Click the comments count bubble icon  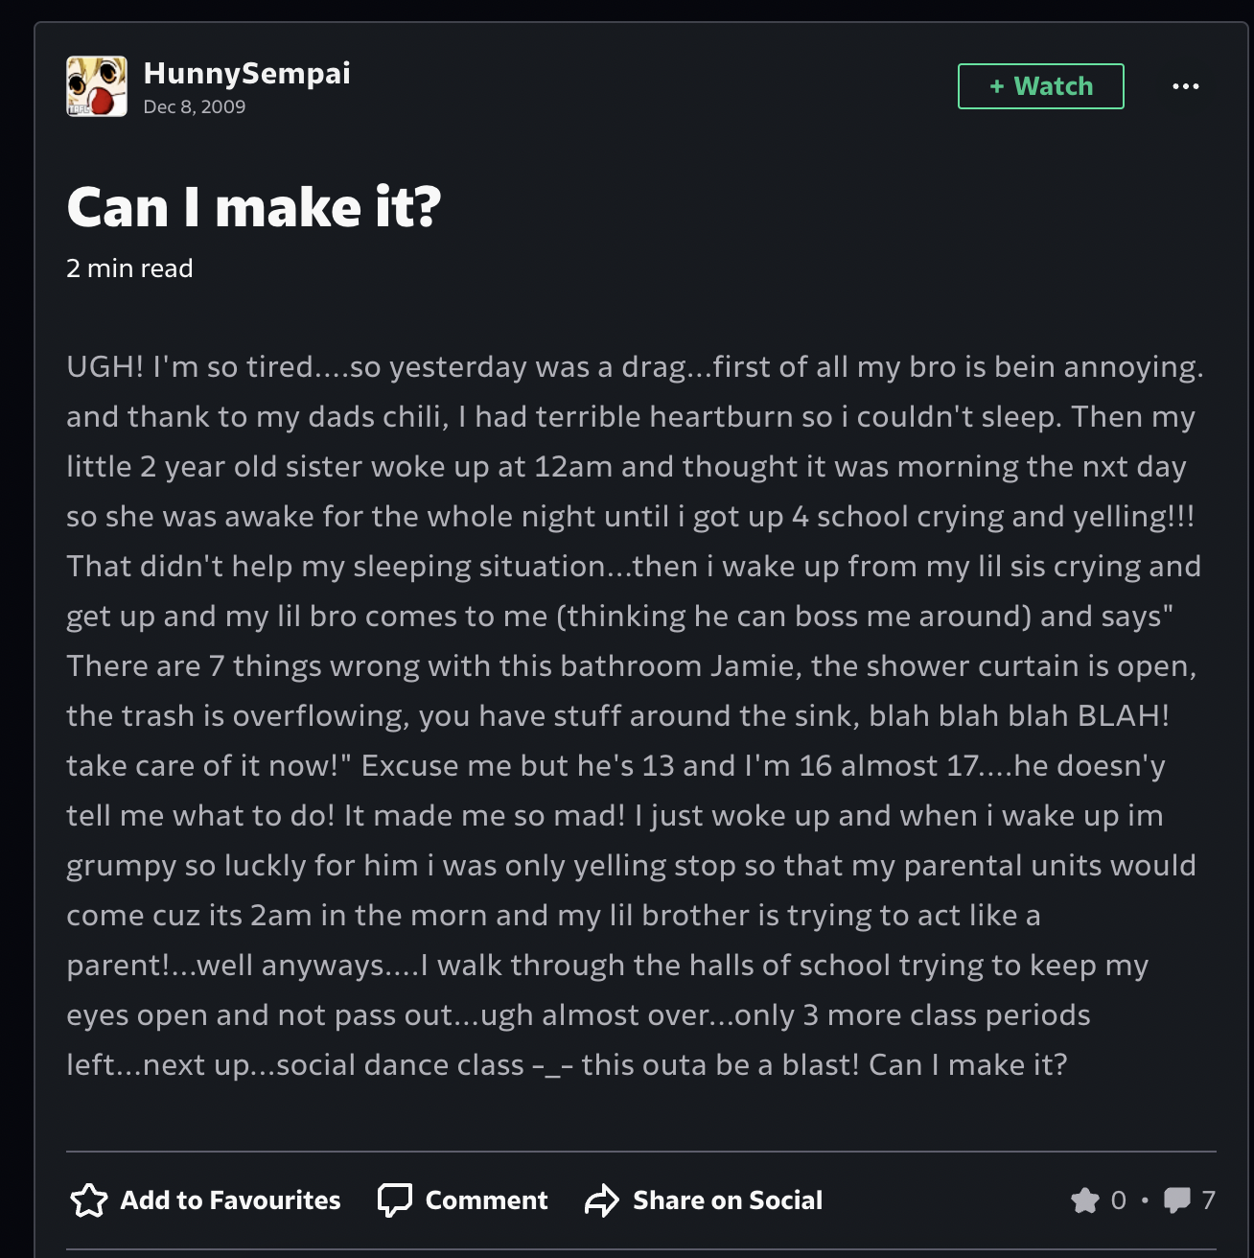1176,1200
